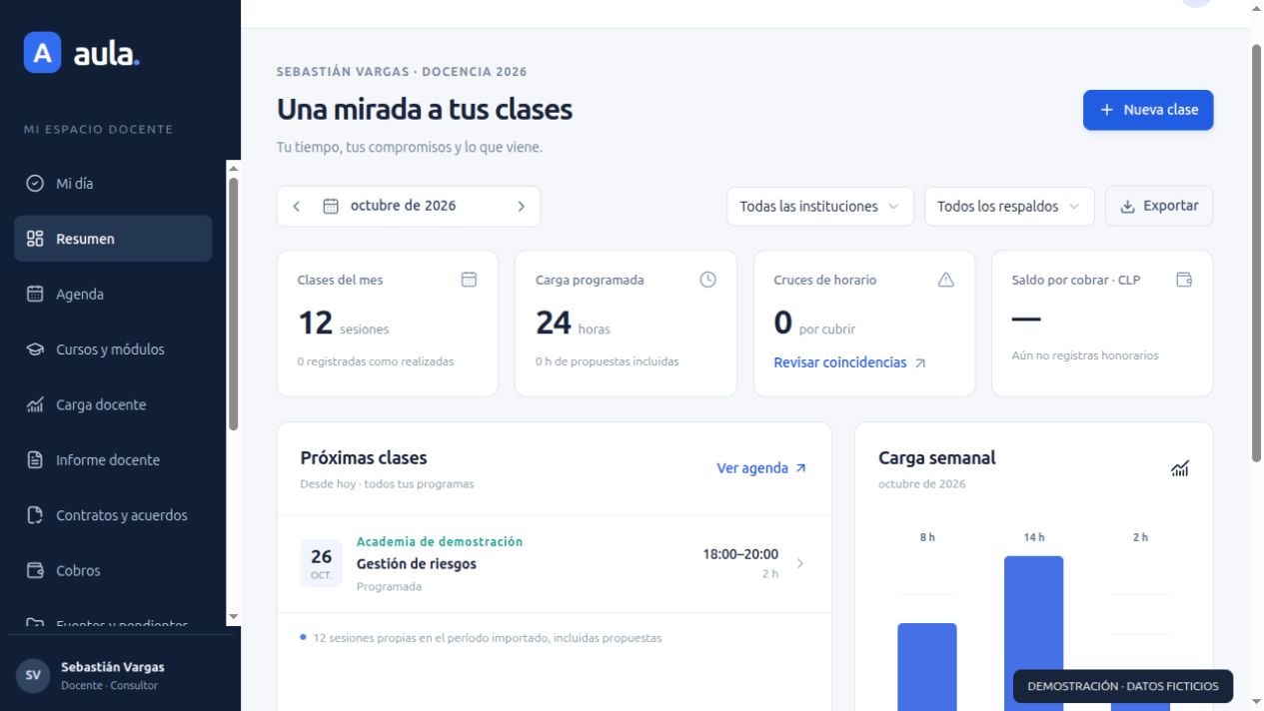Click the Carga semanal chart icon
Image resolution: width=1264 pixels, height=711 pixels.
tap(1180, 468)
